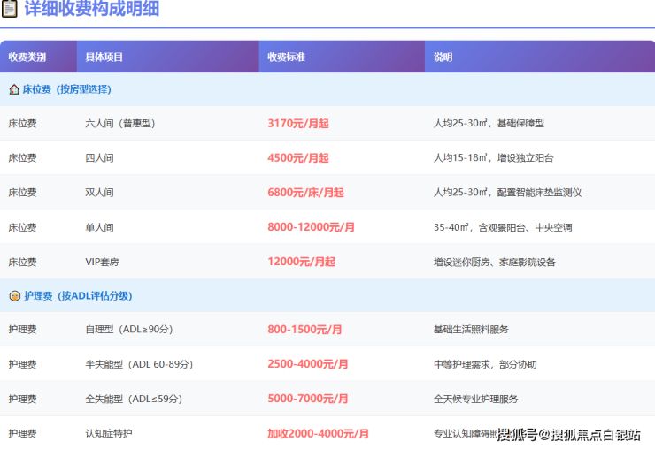
Task: Select the 4500元/月起 price for 四人间
Action: click(x=297, y=158)
